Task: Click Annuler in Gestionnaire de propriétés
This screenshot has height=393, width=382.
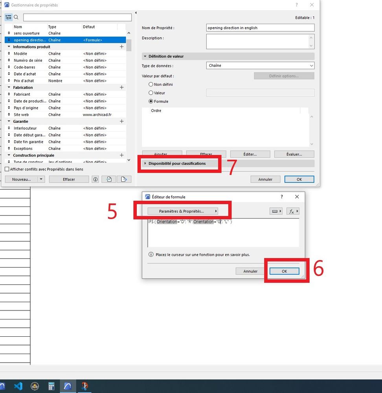Action: [x=265, y=179]
